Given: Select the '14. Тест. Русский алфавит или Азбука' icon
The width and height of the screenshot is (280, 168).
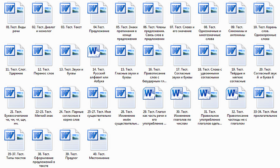Looking at the screenshot, I should (x=98, y=55).
